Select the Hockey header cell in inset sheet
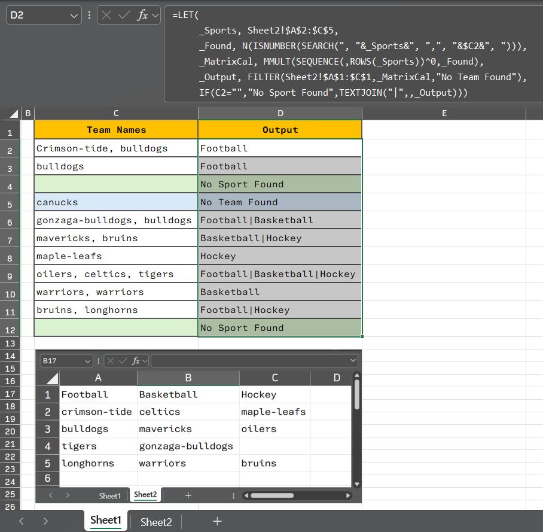Viewport: 543px width, 532px height. (274, 394)
